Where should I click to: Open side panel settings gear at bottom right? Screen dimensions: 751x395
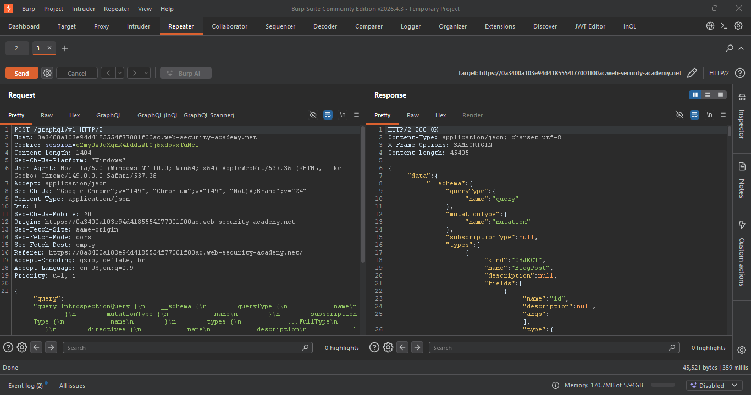742,350
